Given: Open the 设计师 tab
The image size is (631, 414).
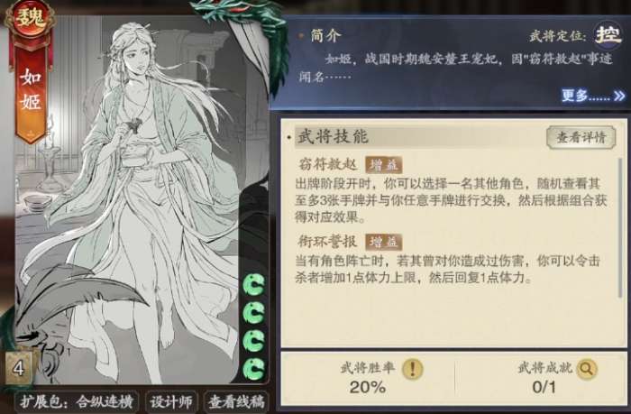Looking at the screenshot, I should [x=171, y=401].
